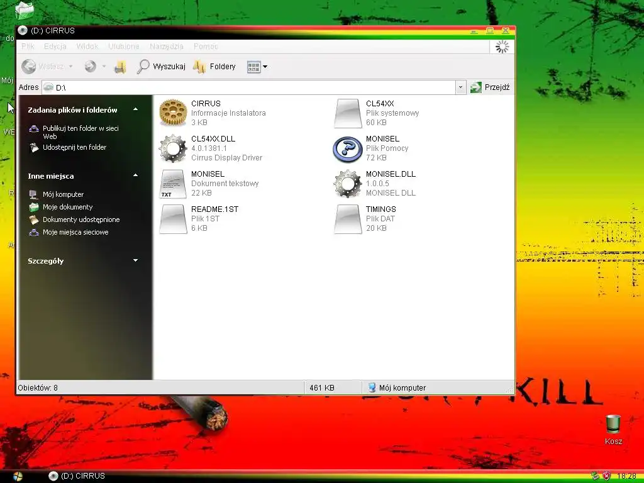Screen dimensions: 644x483
Task: Expand the address bar dropdown
Action: pos(460,87)
